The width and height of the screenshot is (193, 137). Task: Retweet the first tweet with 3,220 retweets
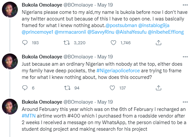(67, 43)
